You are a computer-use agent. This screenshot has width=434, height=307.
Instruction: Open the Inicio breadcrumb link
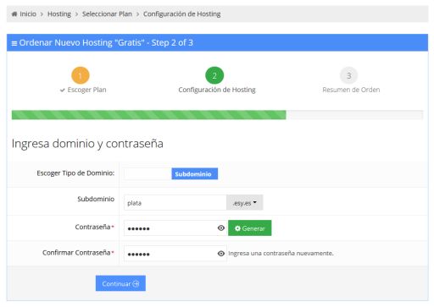point(28,14)
